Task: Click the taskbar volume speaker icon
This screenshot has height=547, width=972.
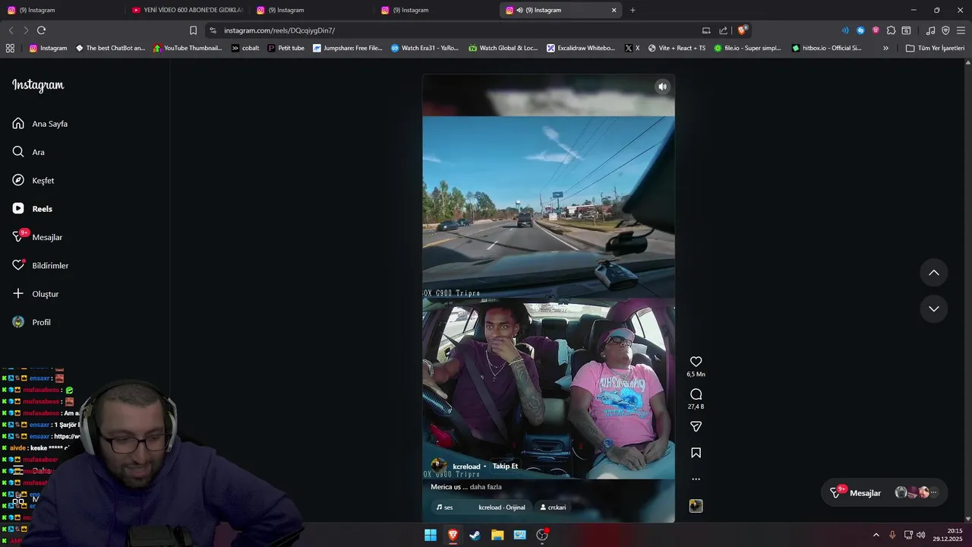Action: [x=921, y=535]
